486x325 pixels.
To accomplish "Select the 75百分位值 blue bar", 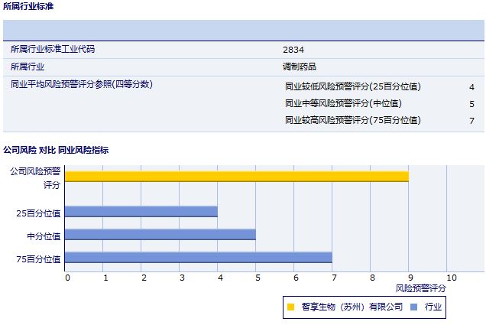I will (199, 258).
